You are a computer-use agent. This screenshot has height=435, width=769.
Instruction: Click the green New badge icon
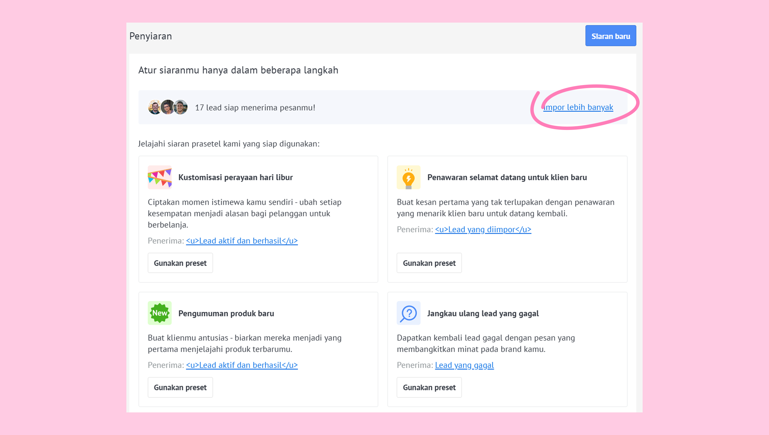(x=160, y=313)
